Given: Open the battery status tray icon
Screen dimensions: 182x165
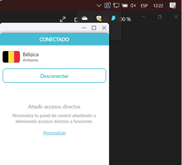Looking at the screenshot, I should [125, 6].
